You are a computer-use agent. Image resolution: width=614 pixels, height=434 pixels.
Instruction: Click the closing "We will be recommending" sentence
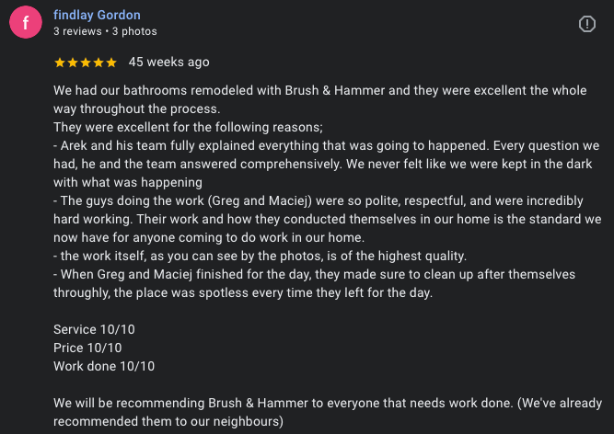276,403
